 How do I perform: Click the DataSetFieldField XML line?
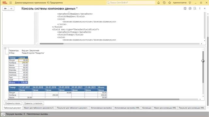point(75,30)
